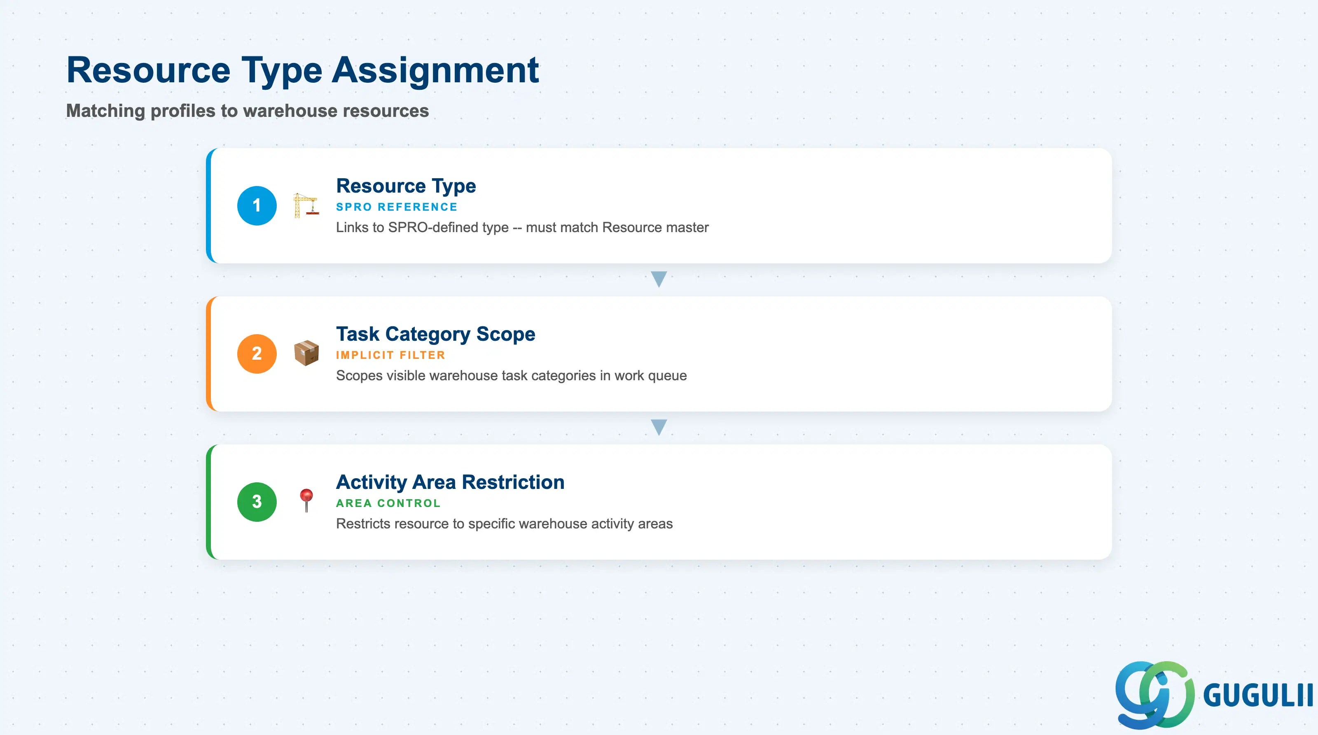Click the red pushpin icon

306,501
